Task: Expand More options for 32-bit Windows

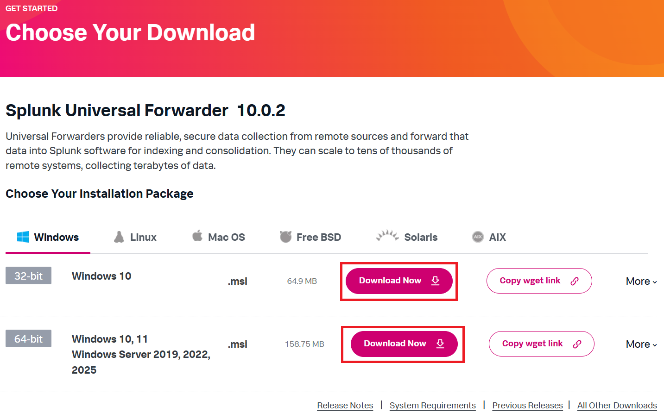Action: tap(641, 281)
